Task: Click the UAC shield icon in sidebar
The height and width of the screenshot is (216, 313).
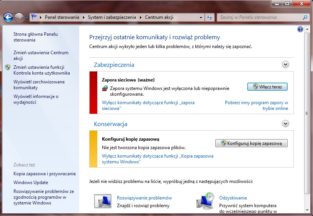Action: pos(8,67)
